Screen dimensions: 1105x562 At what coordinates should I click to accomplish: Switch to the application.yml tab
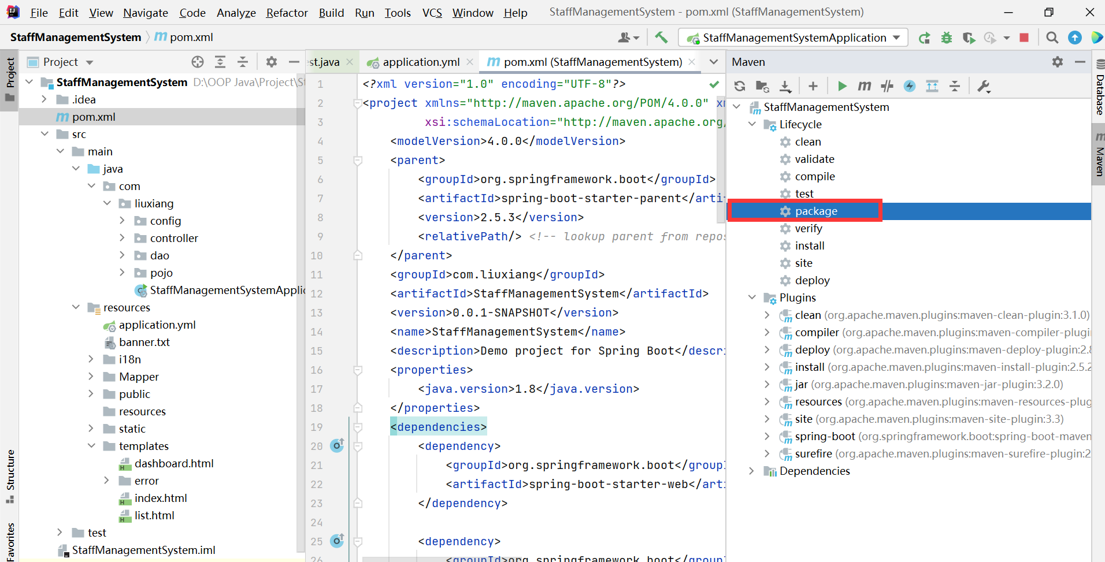coord(421,62)
